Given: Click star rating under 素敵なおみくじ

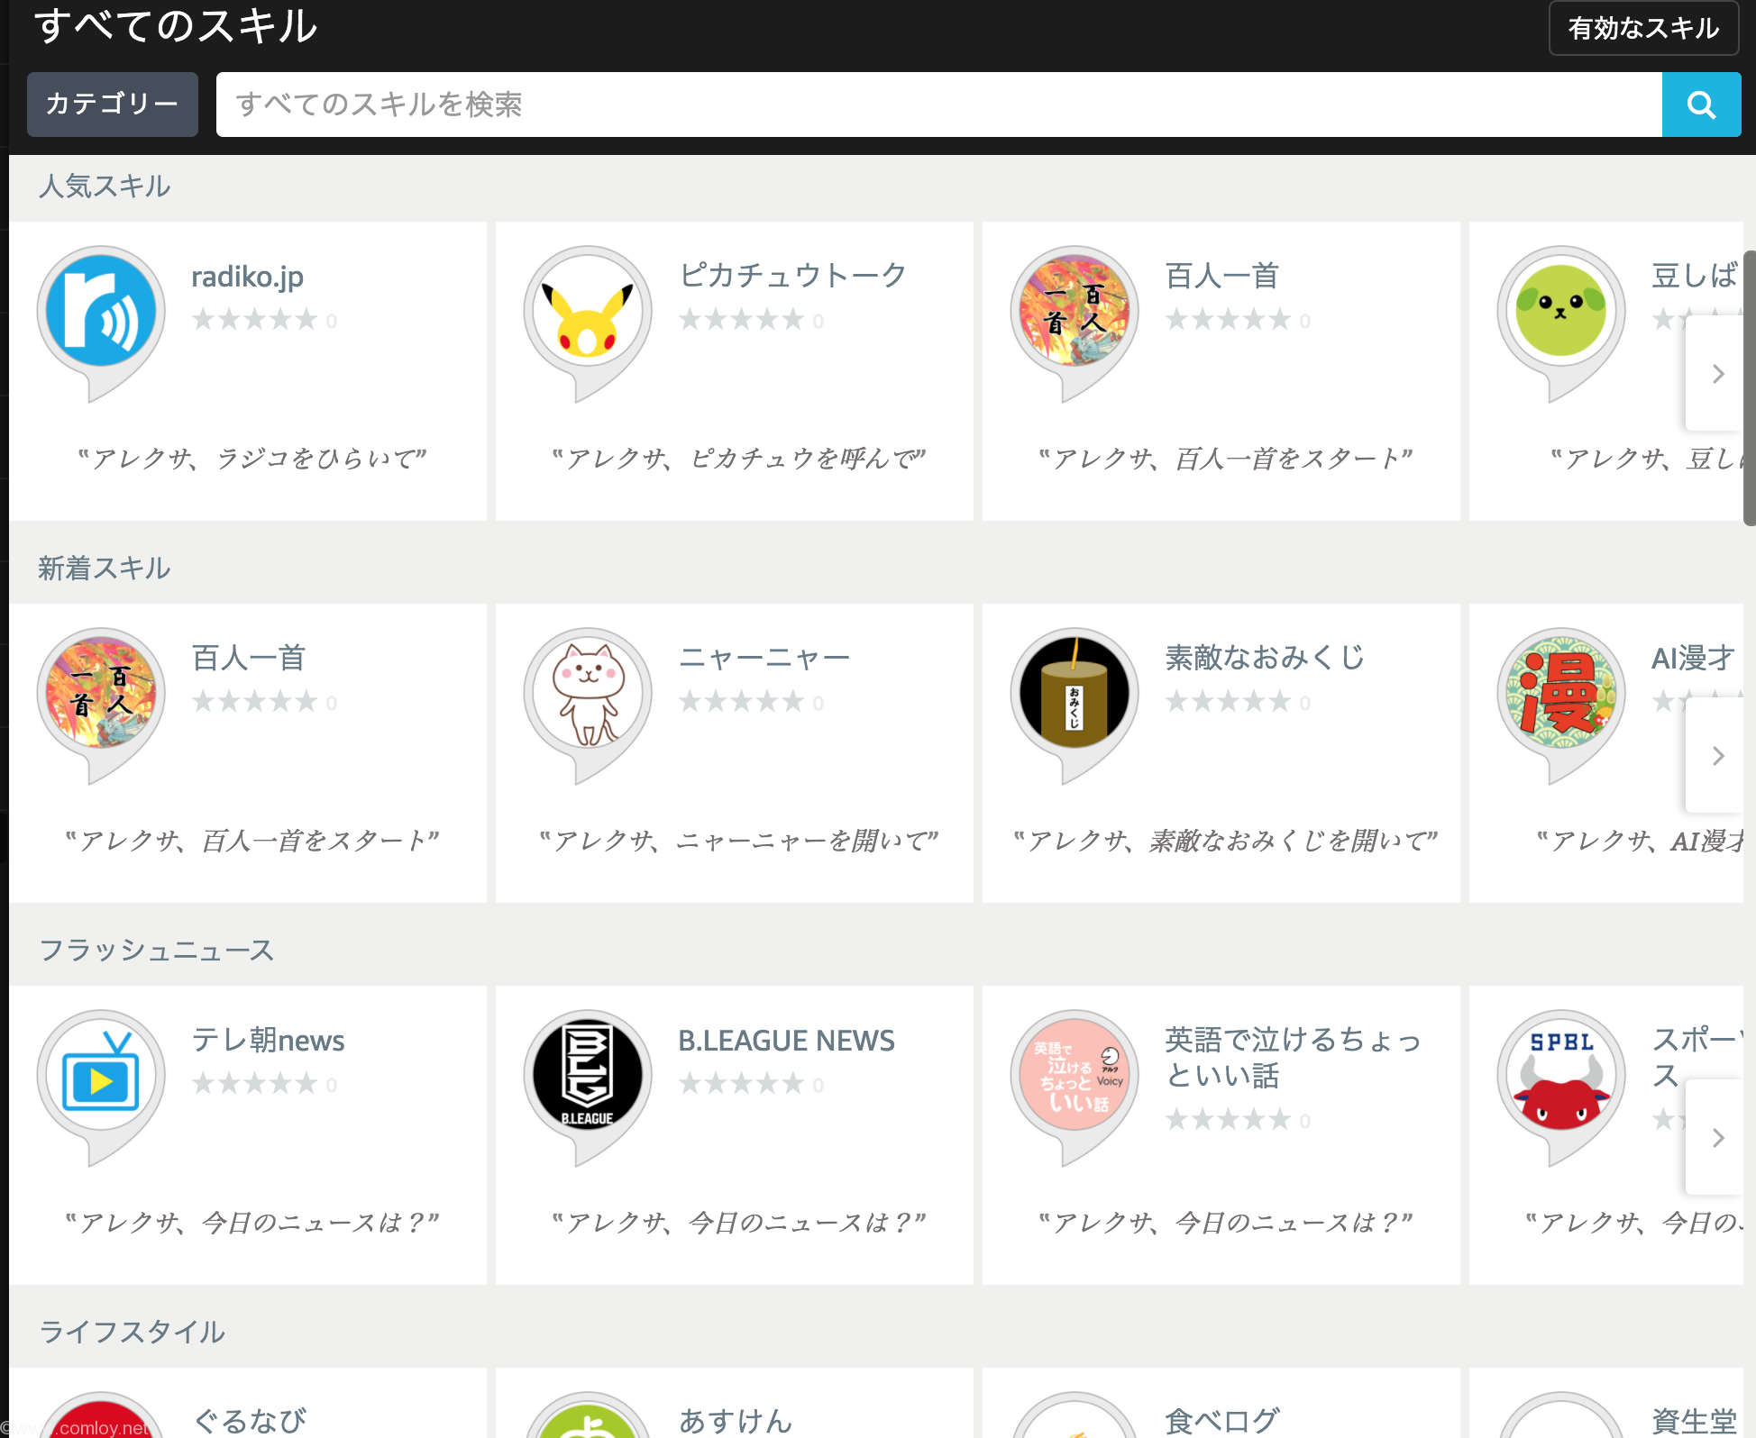Looking at the screenshot, I should 1229,702.
